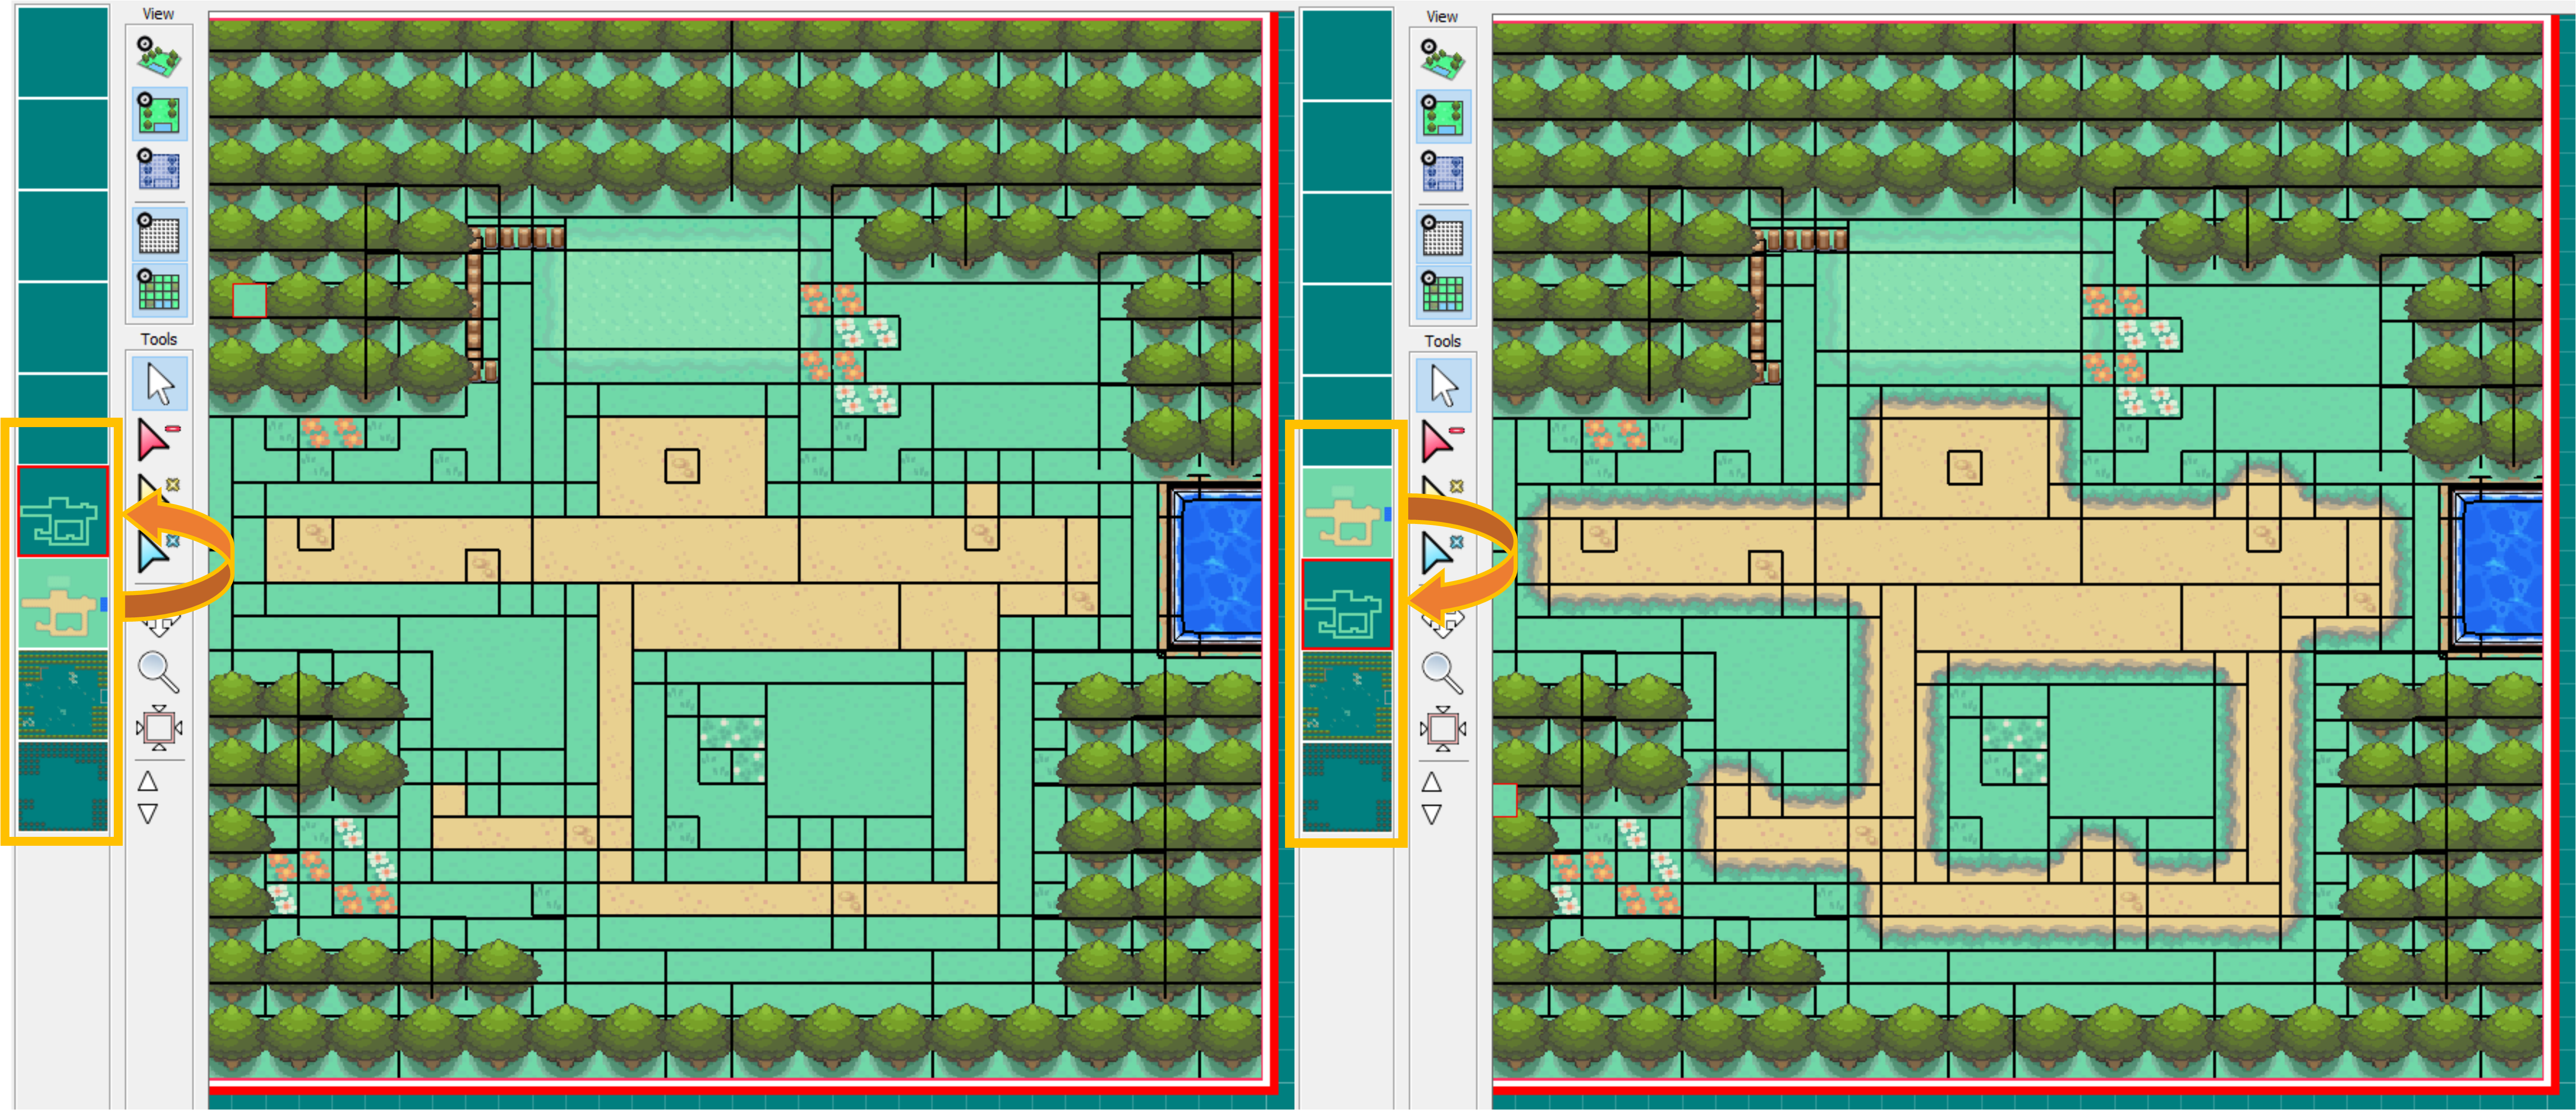Switch to 3D view in left window
Image resolution: width=2576 pixels, height=1110 pixels.
point(159,57)
